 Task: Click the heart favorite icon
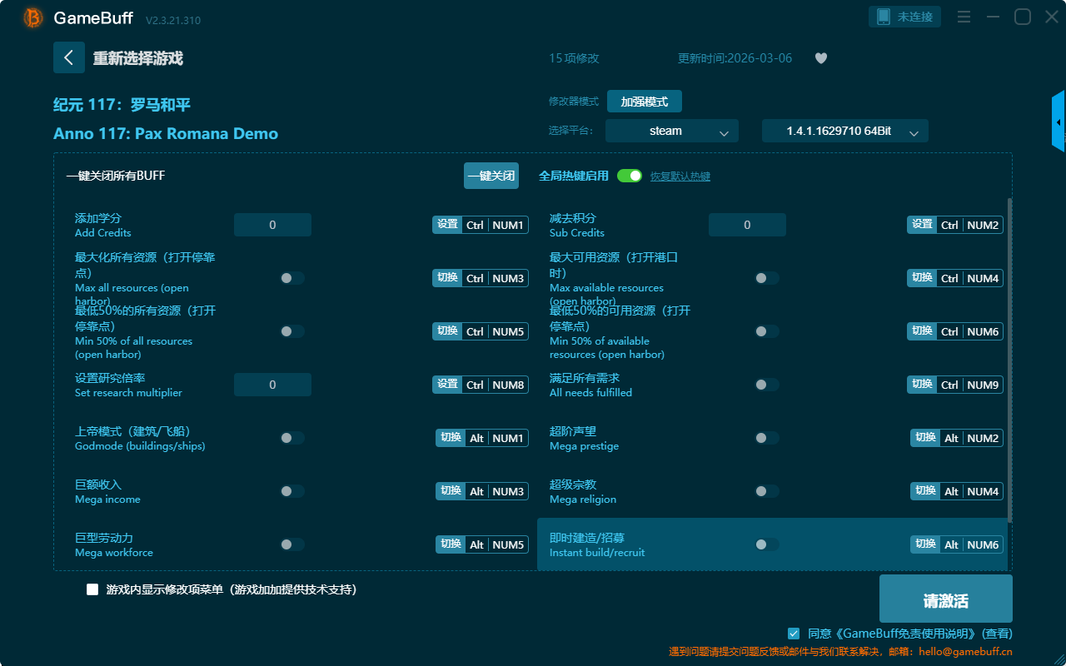[821, 58]
